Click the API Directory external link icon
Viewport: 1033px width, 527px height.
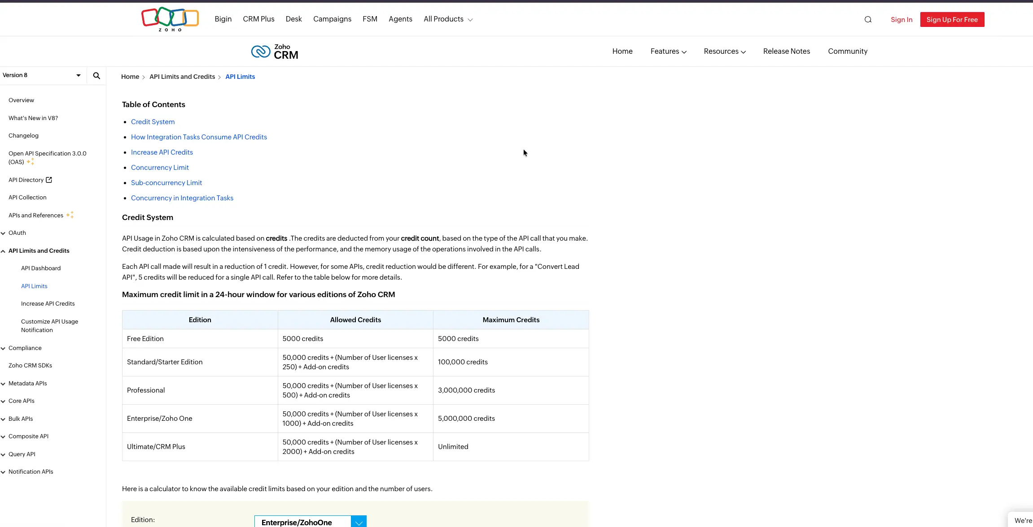tap(49, 180)
